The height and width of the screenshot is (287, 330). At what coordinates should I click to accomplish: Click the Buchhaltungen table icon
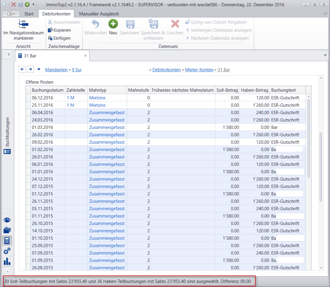tap(7, 151)
